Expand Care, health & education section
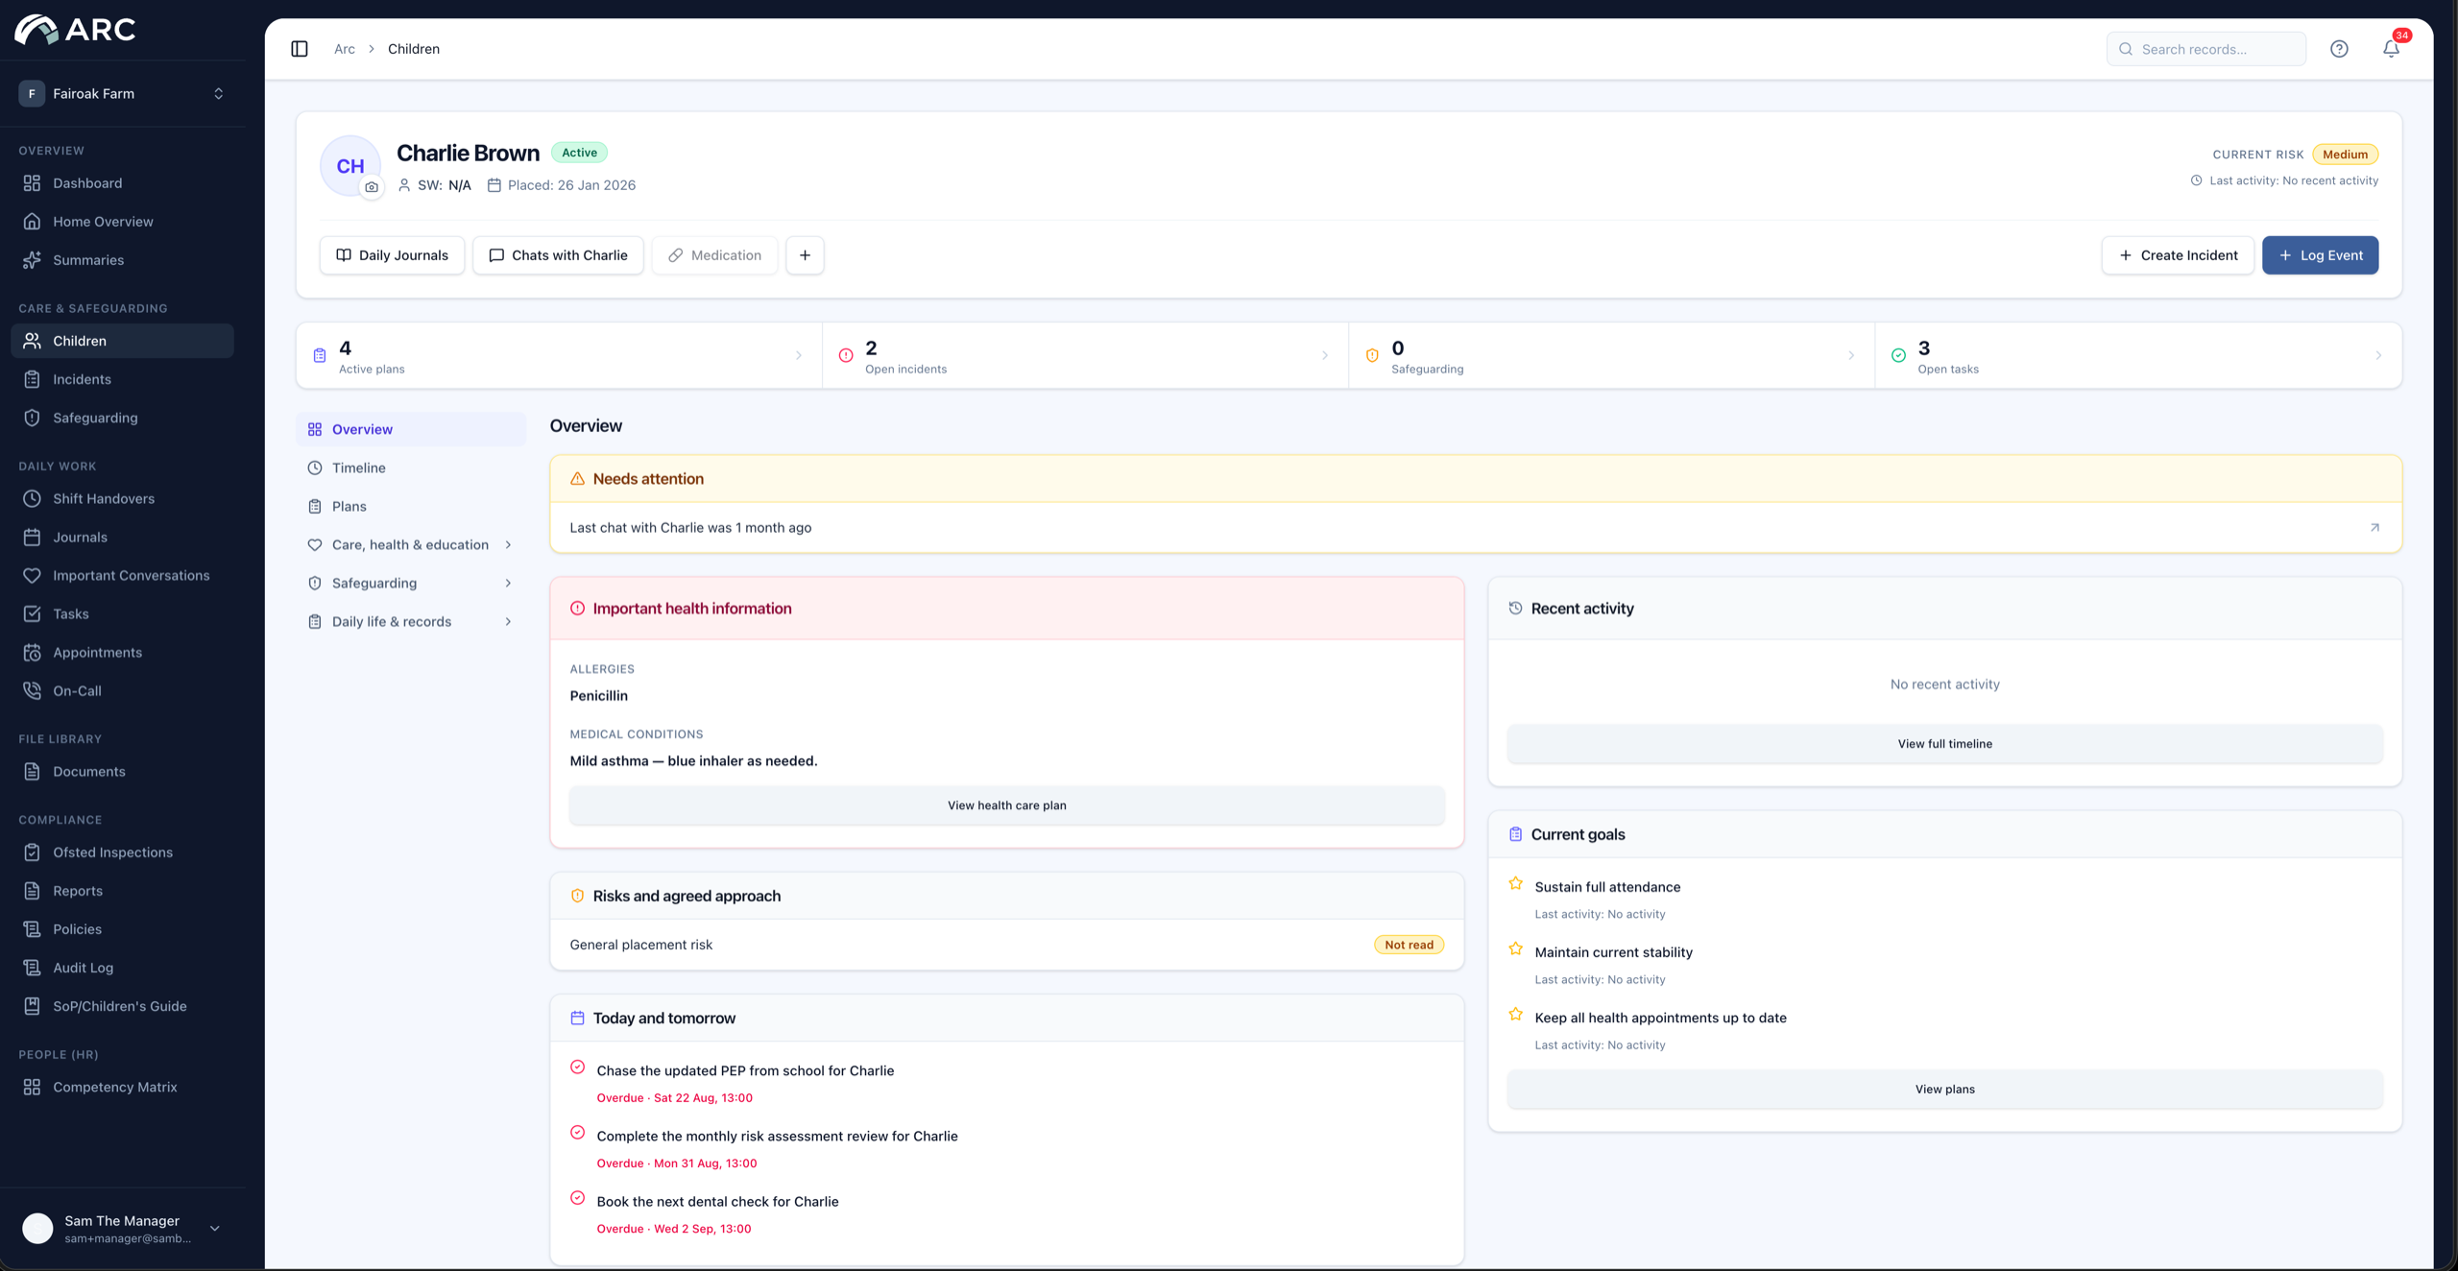Screen dimensions: 2458x1271 pyautogui.click(x=411, y=544)
